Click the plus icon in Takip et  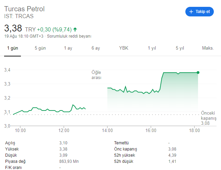(191, 12)
